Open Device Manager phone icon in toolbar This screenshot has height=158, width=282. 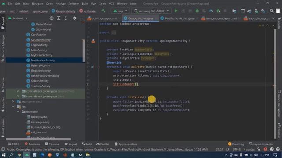(x=256, y=11)
